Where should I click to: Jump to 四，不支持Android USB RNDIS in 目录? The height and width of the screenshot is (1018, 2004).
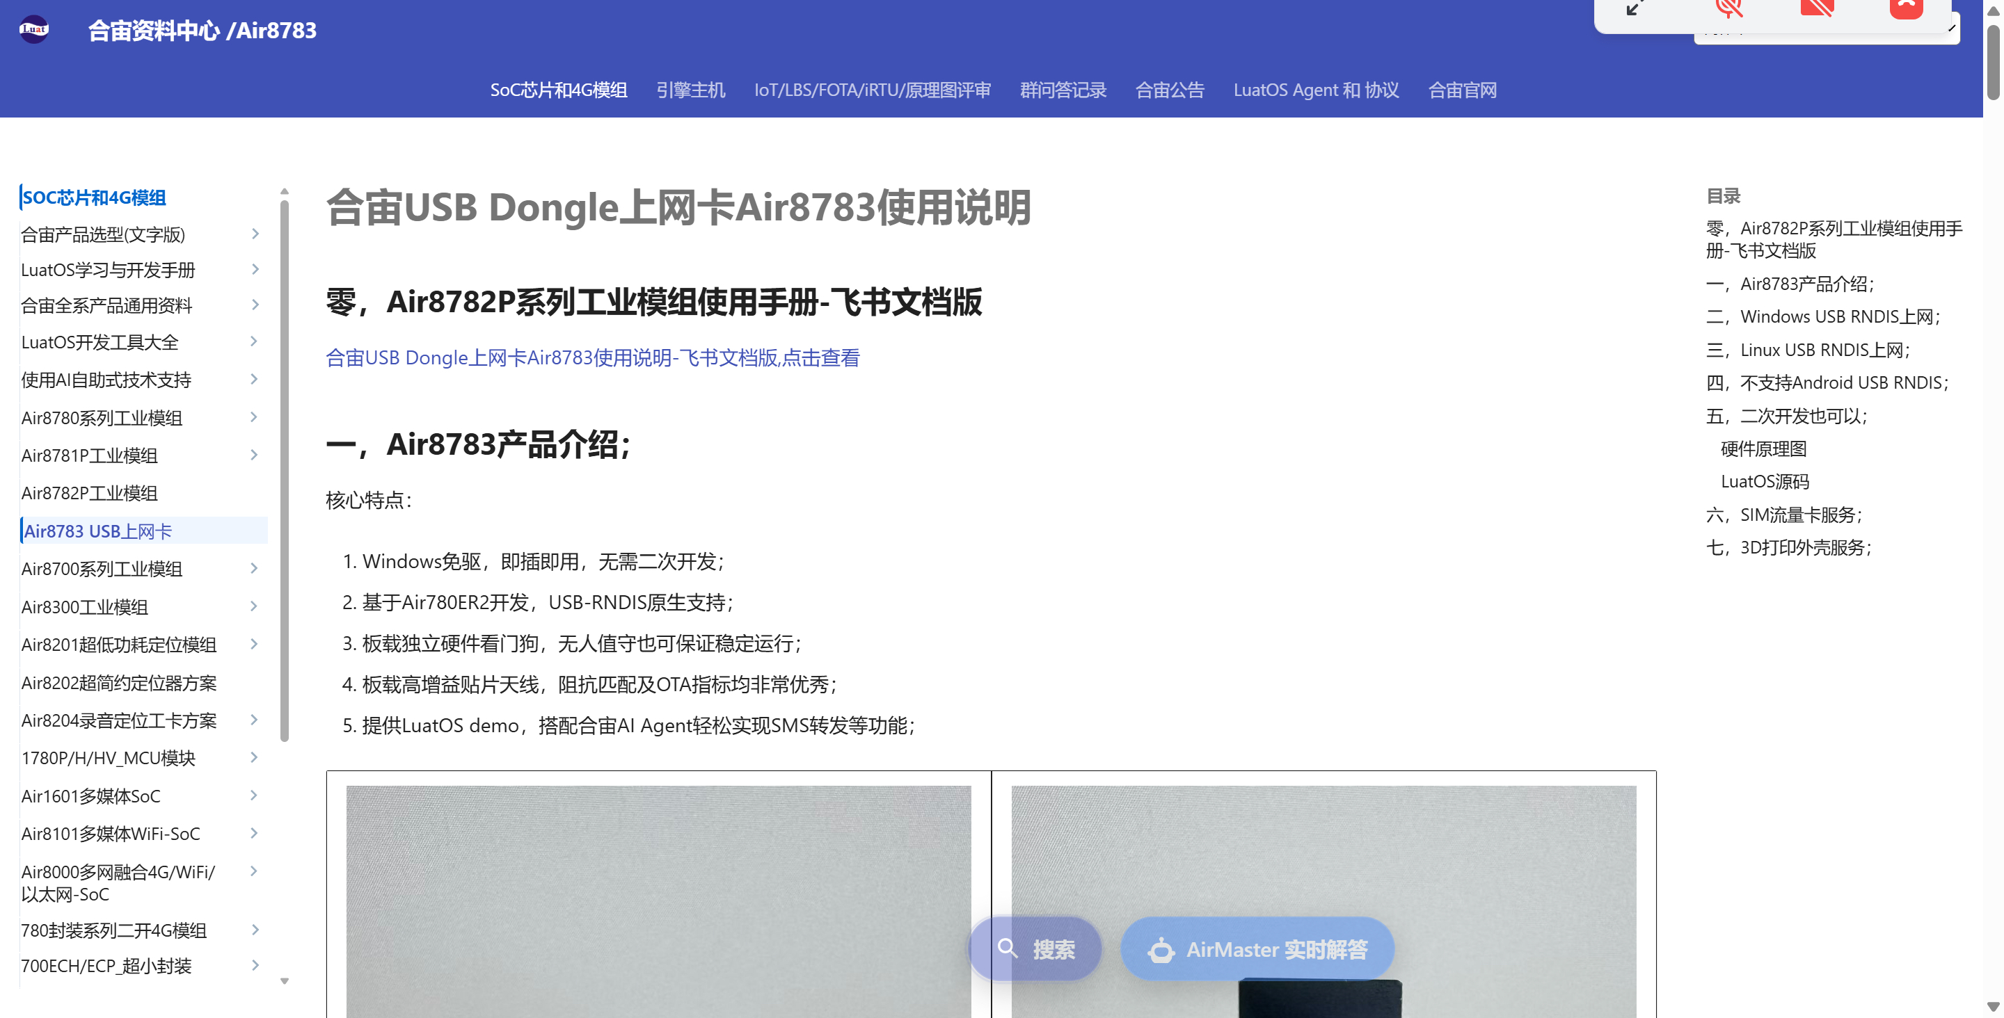click(1827, 382)
